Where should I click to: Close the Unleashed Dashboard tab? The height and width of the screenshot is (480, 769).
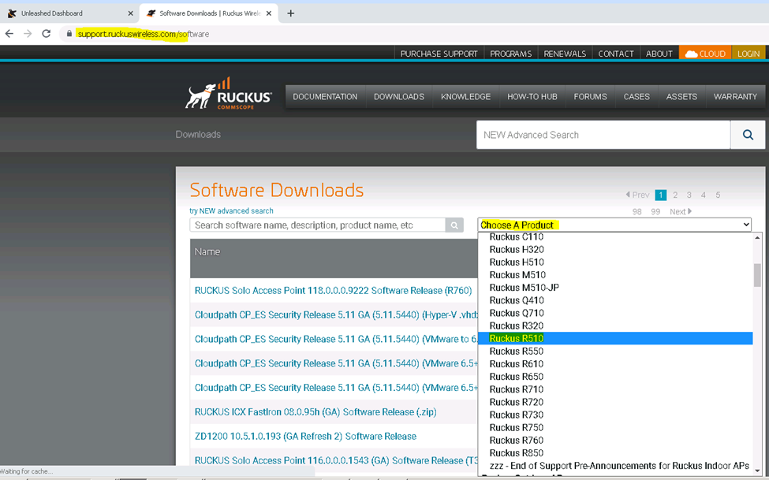tap(130, 13)
